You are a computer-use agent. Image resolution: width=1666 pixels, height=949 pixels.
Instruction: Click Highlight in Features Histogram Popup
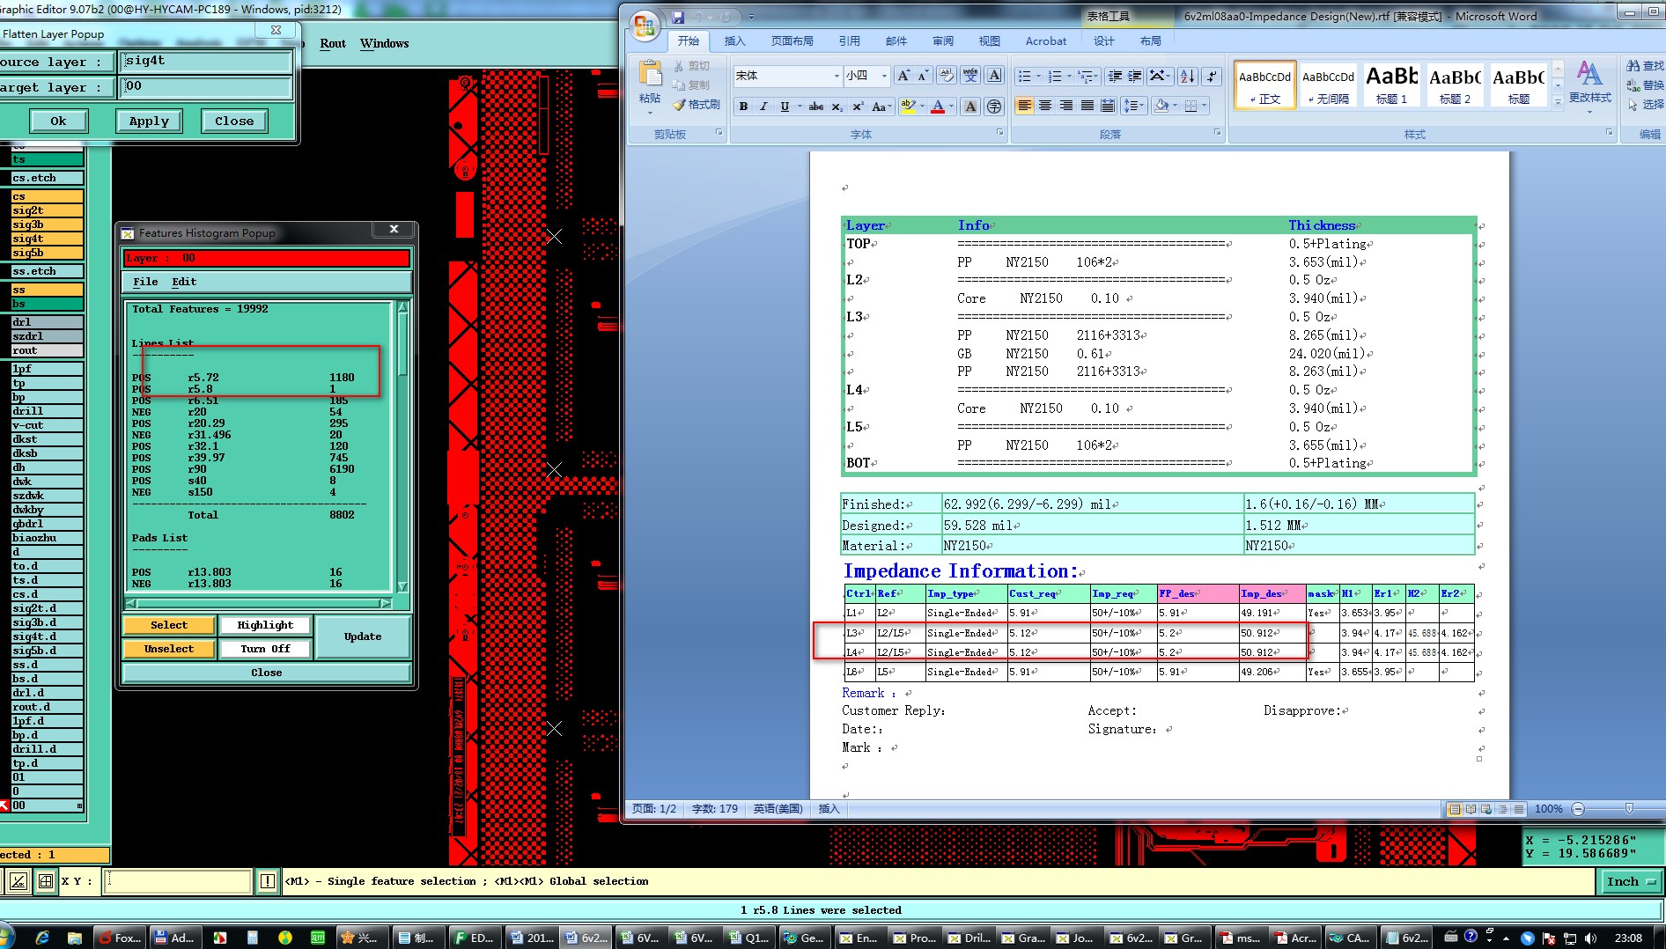point(265,625)
